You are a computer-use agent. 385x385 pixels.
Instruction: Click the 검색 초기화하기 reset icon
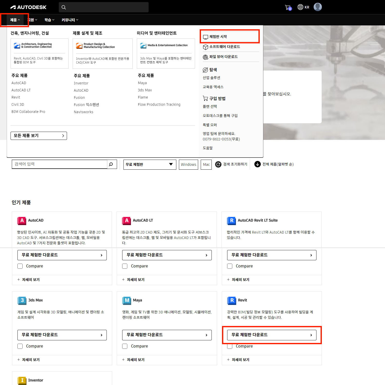(x=218, y=164)
